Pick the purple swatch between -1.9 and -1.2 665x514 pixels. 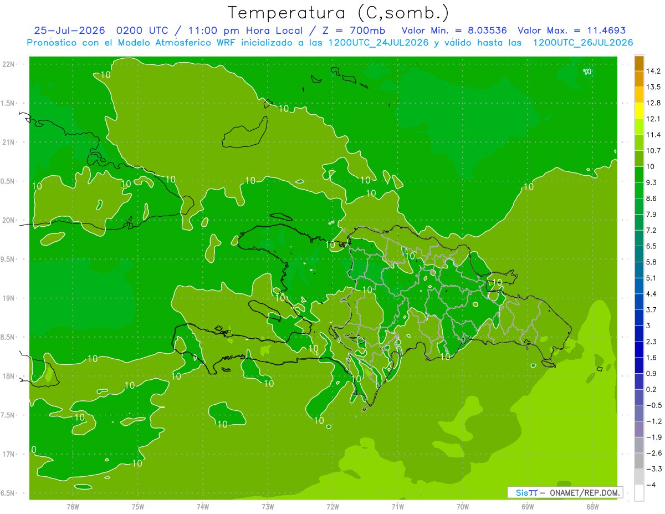(639, 429)
